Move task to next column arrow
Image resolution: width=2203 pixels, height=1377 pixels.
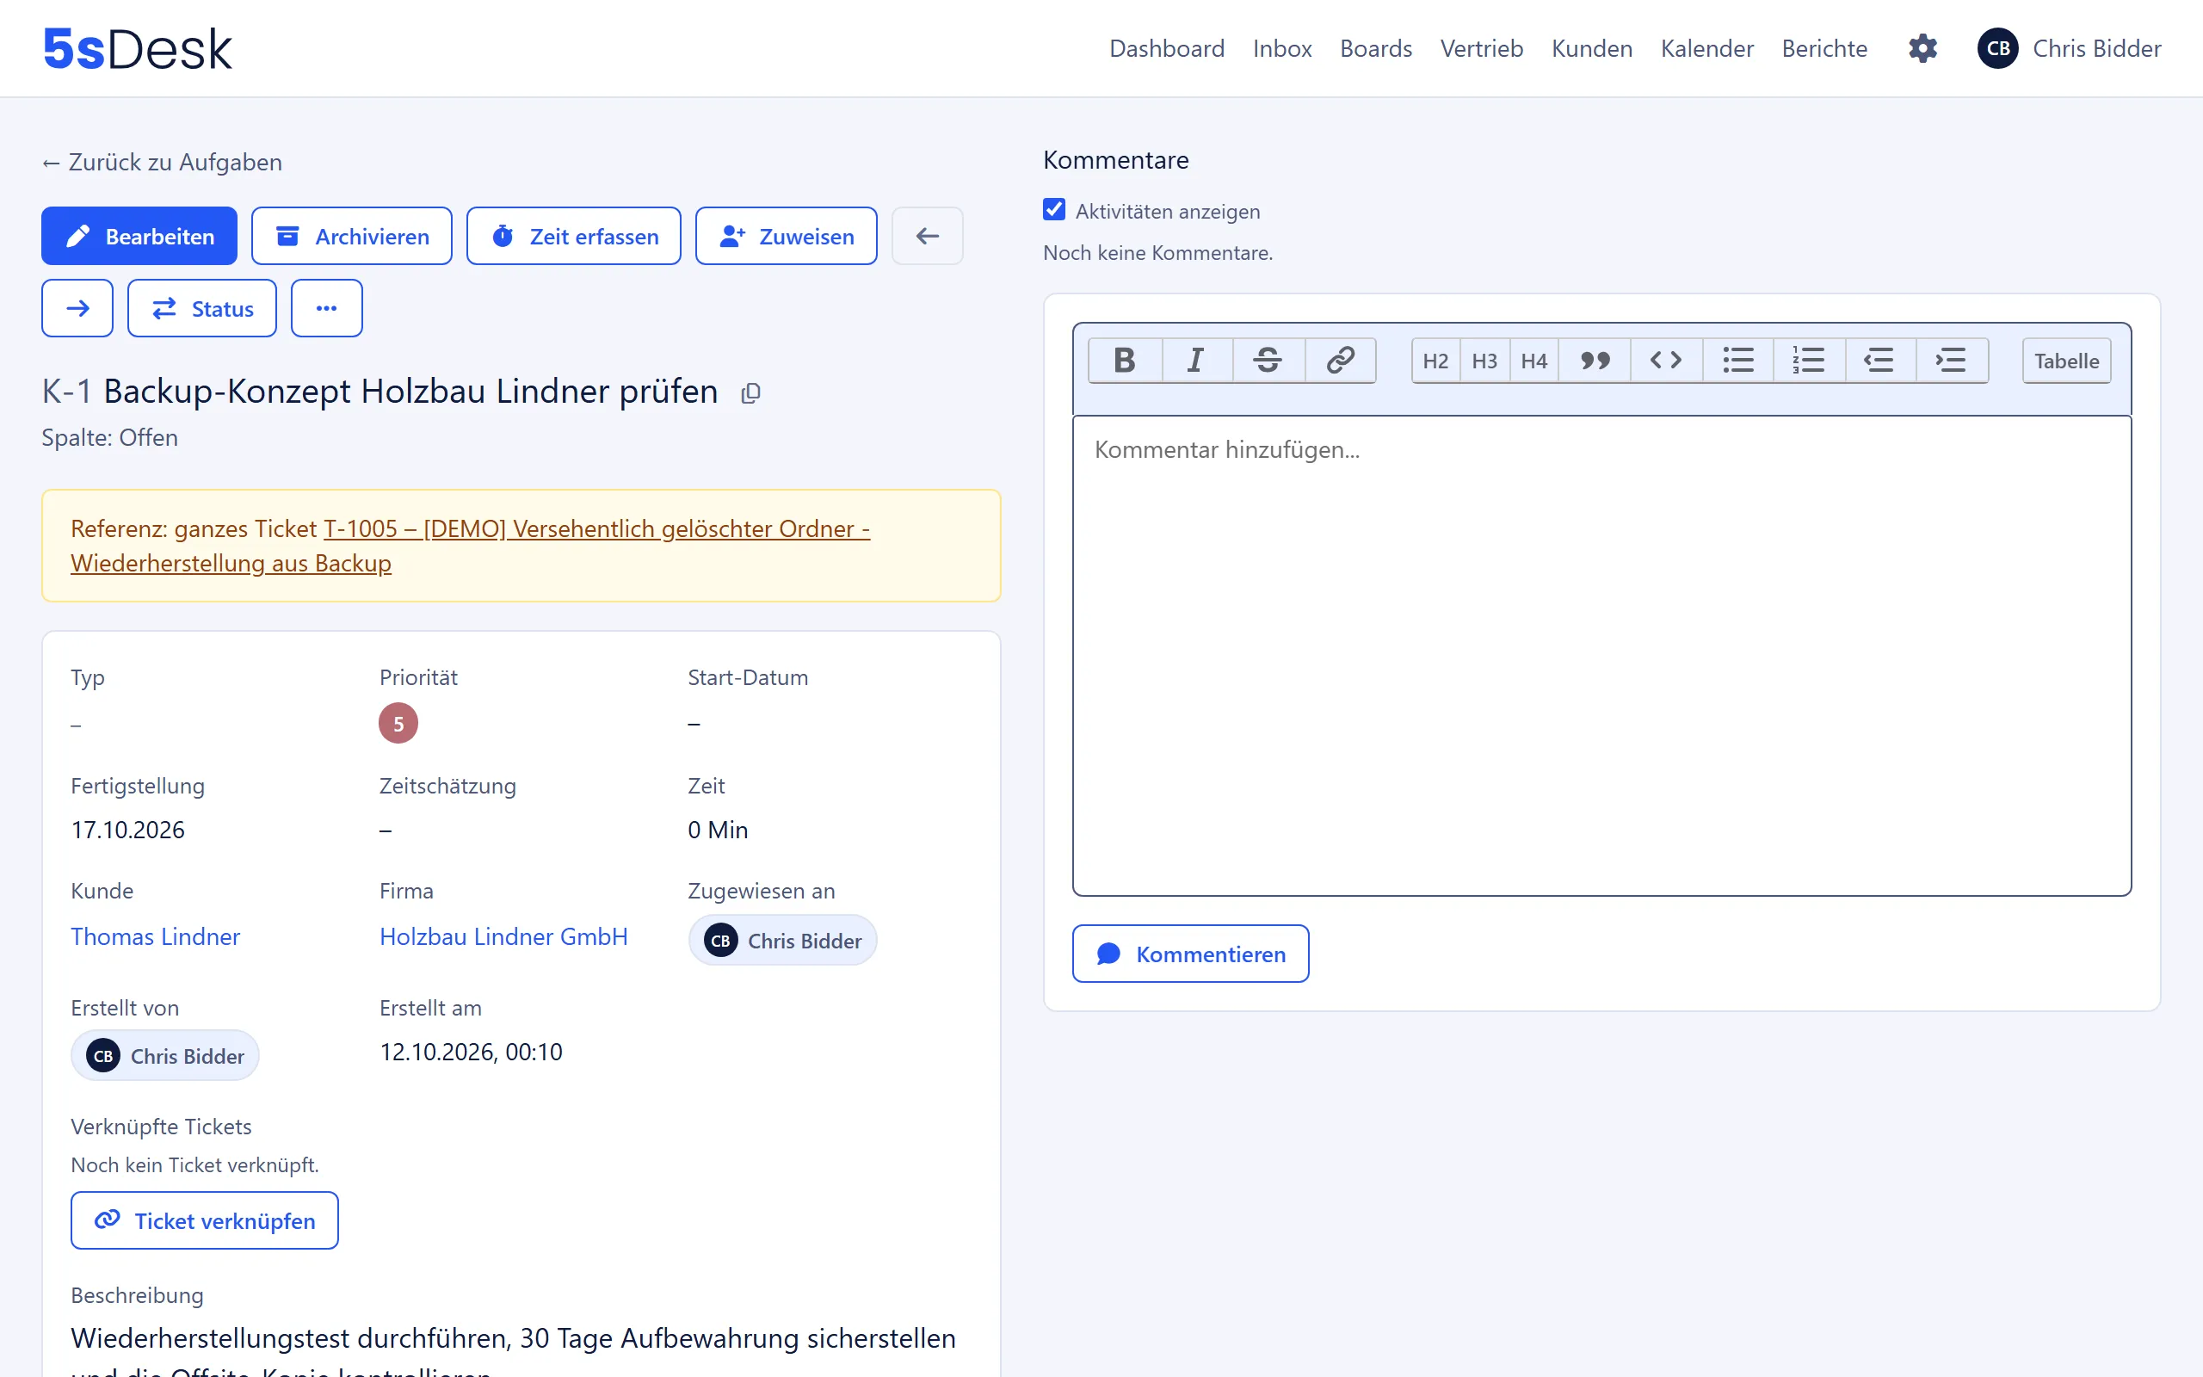(77, 308)
